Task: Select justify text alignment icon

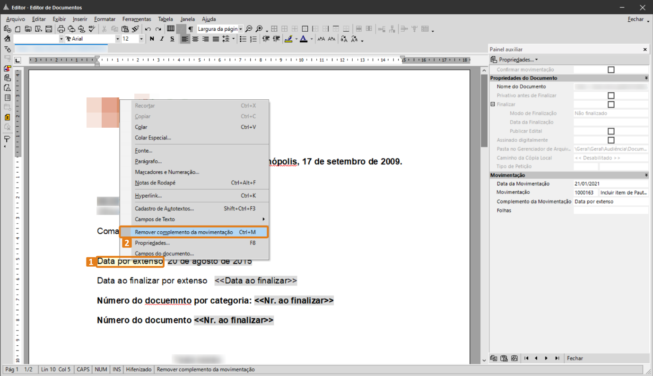Action: 216,39
